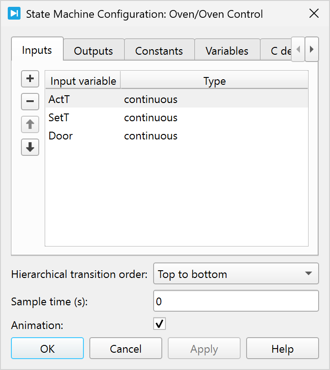The width and height of the screenshot is (330, 370).
Task: Click the continuous type of SetT
Action: [151, 118]
